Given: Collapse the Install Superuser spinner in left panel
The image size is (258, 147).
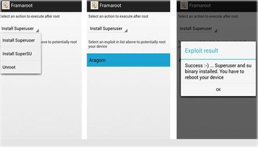Looking at the screenshot, I should (x=20, y=29).
